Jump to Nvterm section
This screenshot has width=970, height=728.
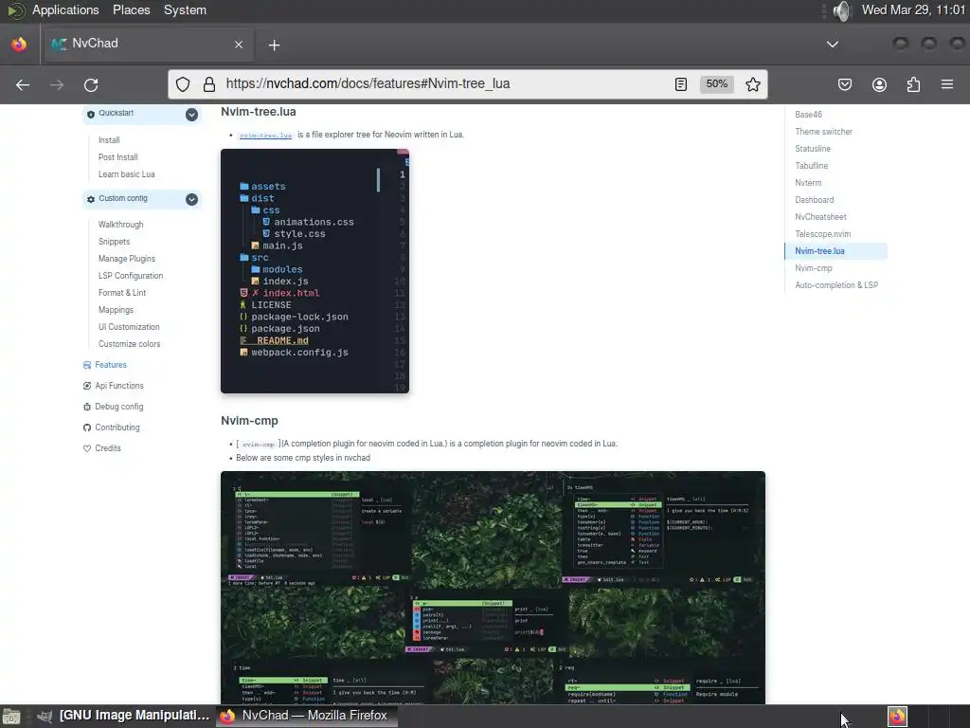(808, 183)
